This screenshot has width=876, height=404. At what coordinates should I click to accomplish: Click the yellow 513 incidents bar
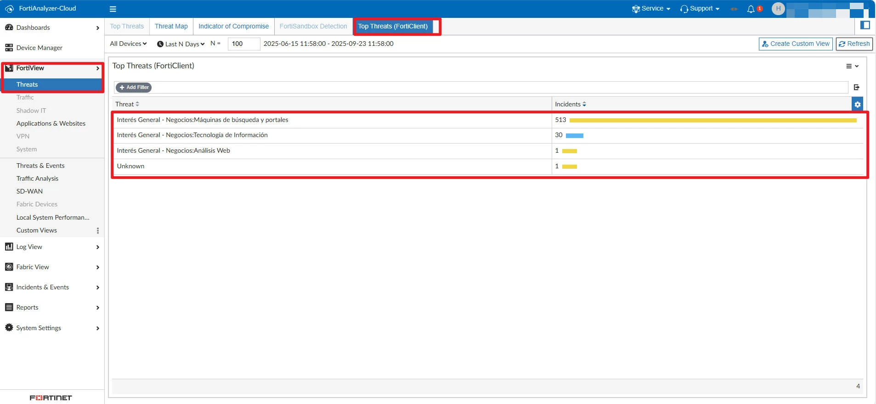[713, 120]
